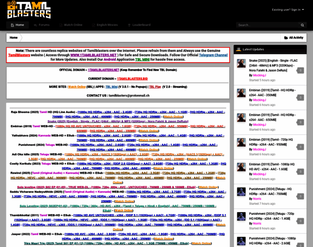313x247 pixels.
Task: Open Raja Bheema 720p 1.1GB link
Action: 161,112
